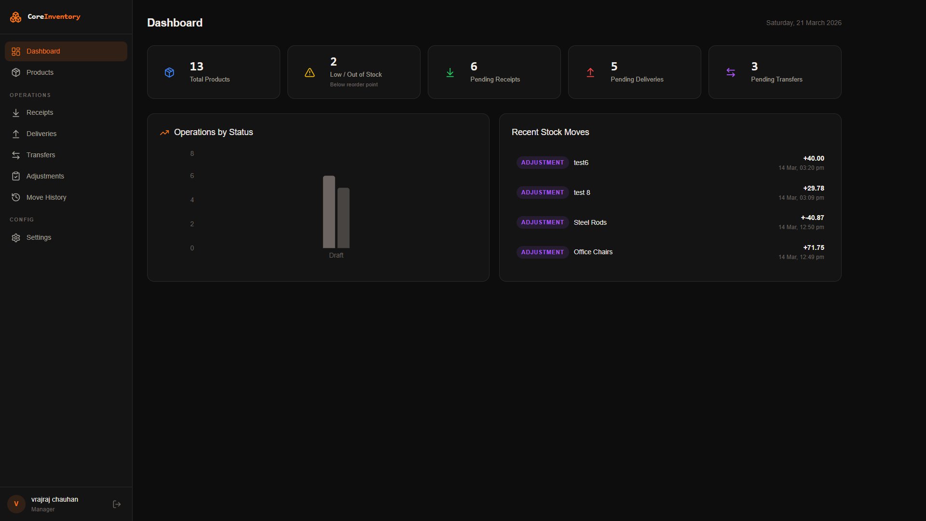
Task: Click the yellow warning triangle icon
Action: point(310,72)
